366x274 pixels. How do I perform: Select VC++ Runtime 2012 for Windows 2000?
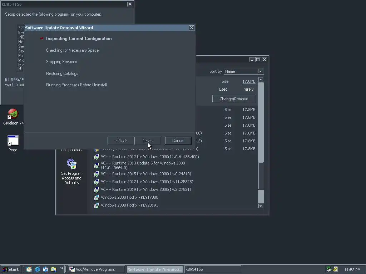pos(150,157)
